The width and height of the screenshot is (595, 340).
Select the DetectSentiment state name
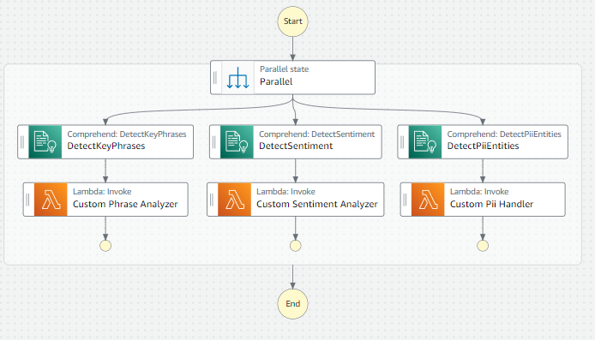pyautogui.click(x=296, y=146)
